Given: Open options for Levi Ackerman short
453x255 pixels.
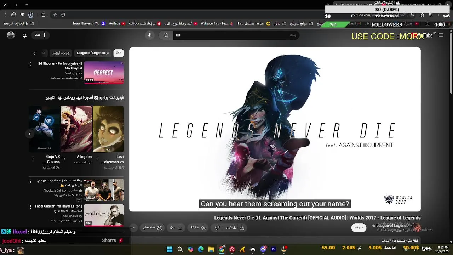Looking at the screenshot, I should [97, 158].
